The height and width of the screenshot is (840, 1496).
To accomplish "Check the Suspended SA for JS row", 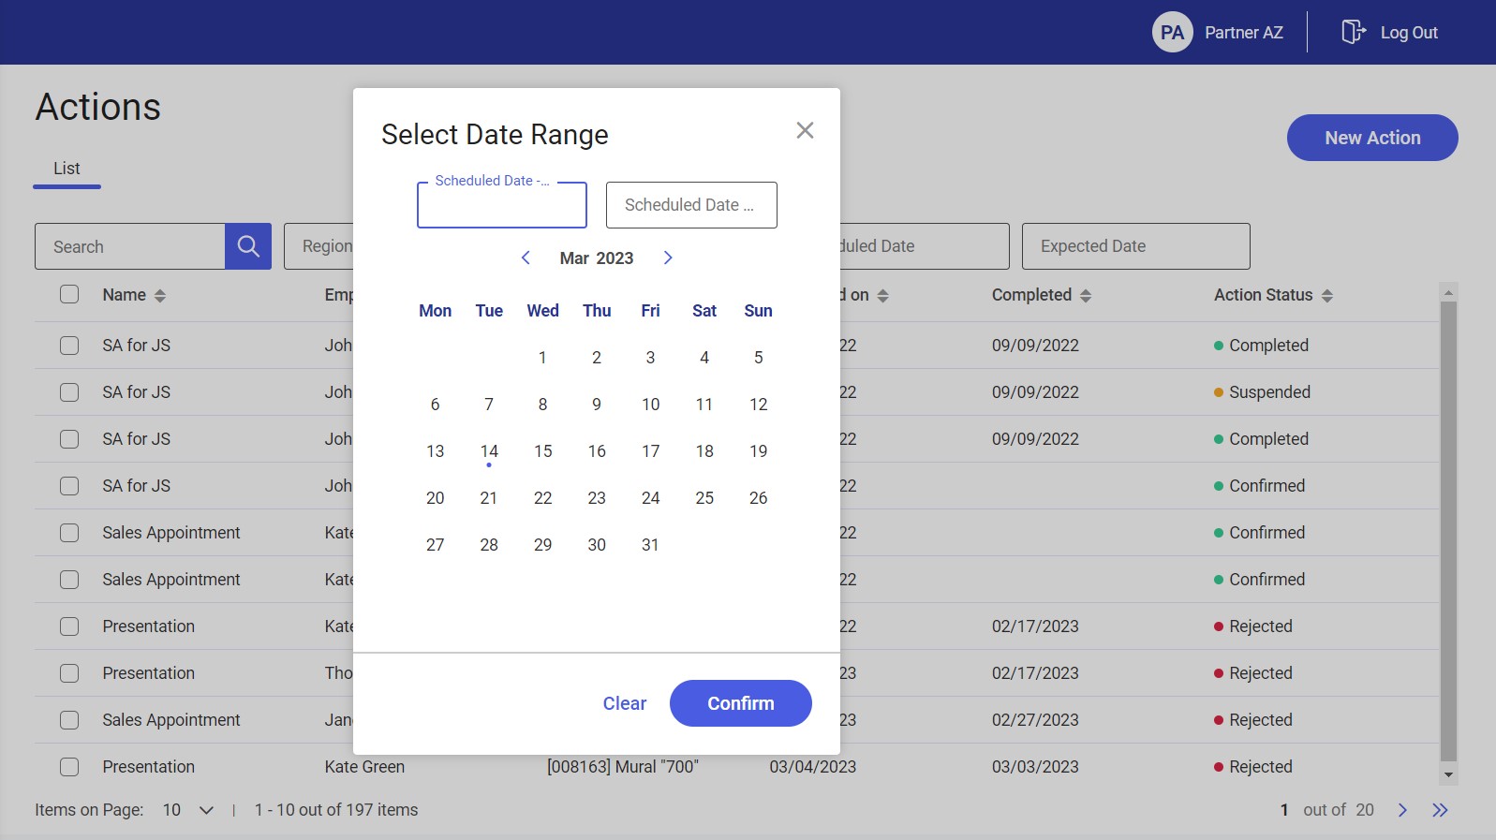I will pos(69,392).
